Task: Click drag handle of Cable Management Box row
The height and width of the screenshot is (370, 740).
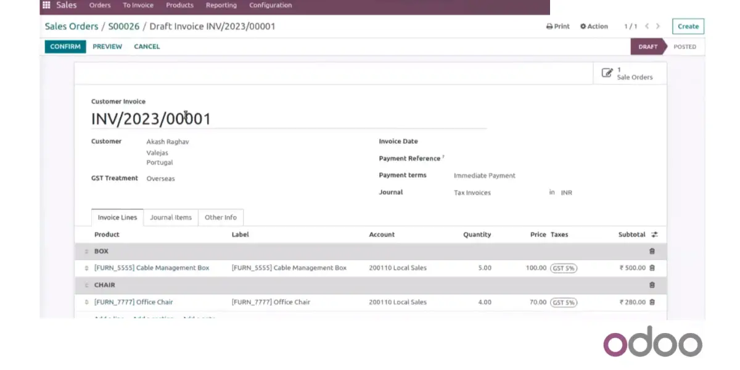Action: [x=86, y=268]
